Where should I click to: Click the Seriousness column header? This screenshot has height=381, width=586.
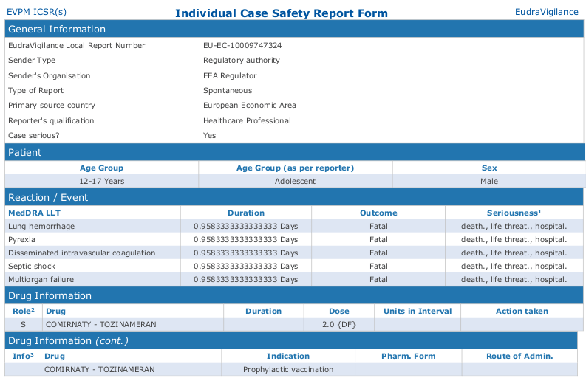pos(514,213)
